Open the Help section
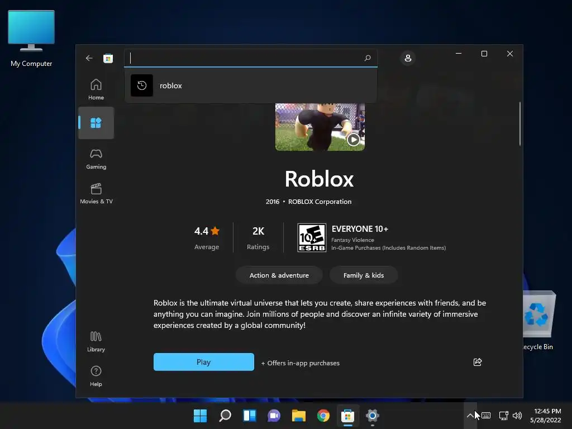572x429 pixels. pos(96,376)
